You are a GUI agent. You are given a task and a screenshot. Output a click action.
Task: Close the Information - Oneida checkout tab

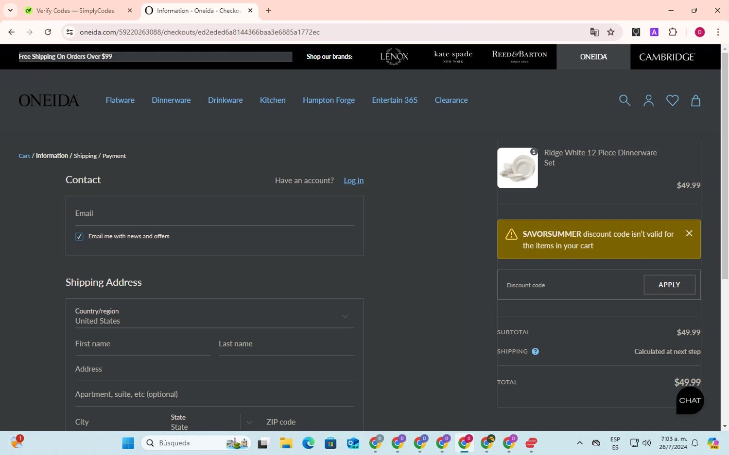tap(250, 10)
